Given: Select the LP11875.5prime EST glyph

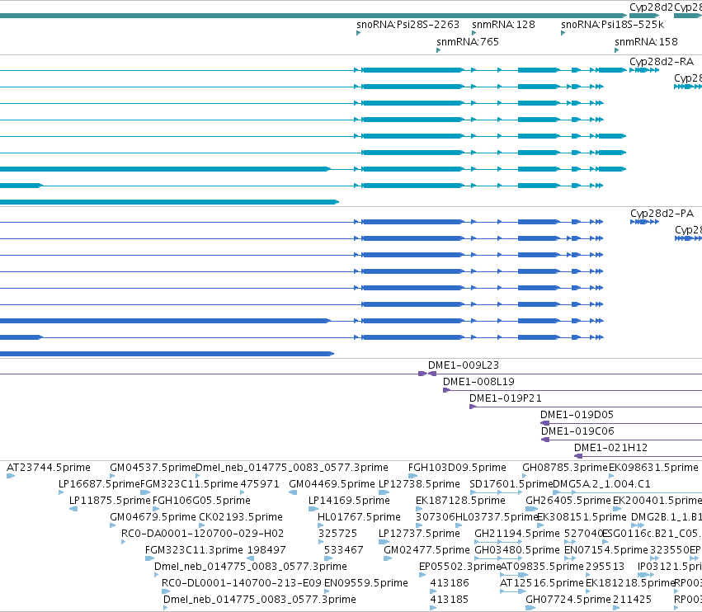Looking at the screenshot, I should click(73, 509).
